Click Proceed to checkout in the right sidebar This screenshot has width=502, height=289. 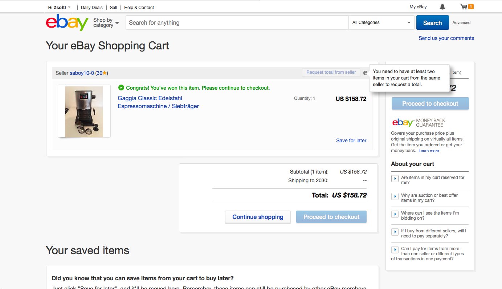[x=430, y=103]
